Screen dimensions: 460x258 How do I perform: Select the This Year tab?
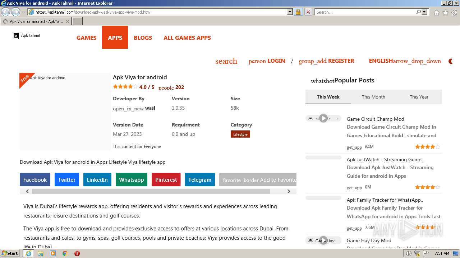(419, 97)
